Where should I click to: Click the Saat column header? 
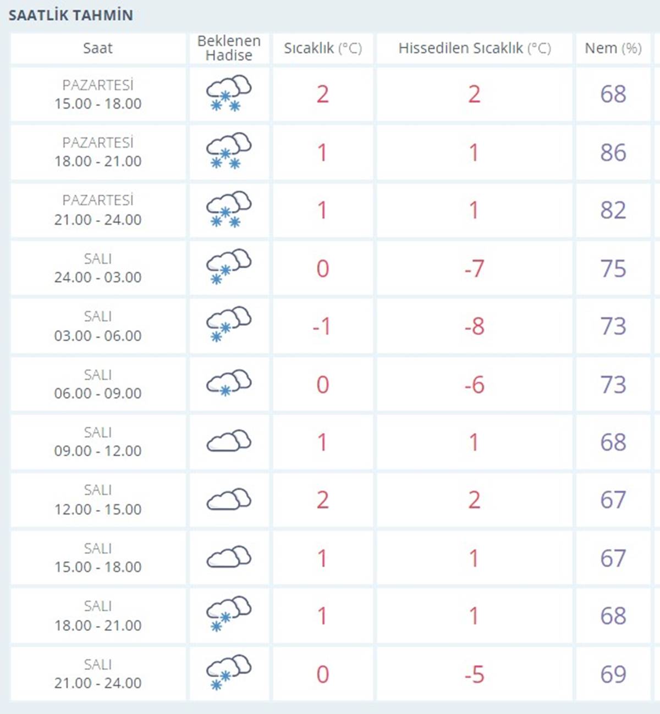(x=98, y=48)
